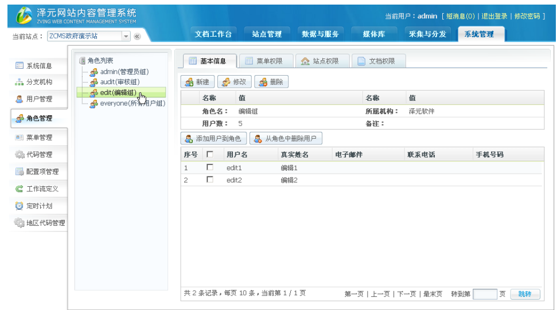
Task: Open the 媒体库 top menu
Action: (x=374, y=34)
